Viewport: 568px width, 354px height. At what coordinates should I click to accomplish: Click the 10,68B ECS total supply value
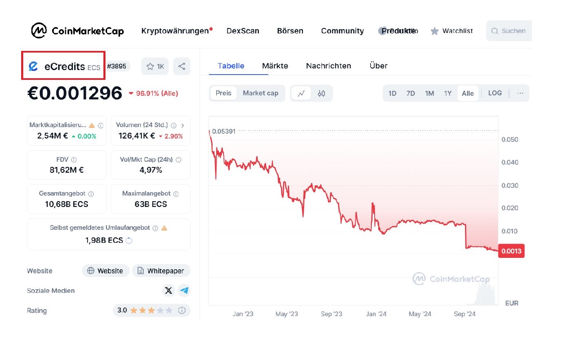[67, 204]
